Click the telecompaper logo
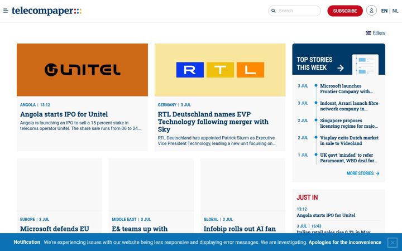The width and height of the screenshot is (402, 251). tap(47, 11)
